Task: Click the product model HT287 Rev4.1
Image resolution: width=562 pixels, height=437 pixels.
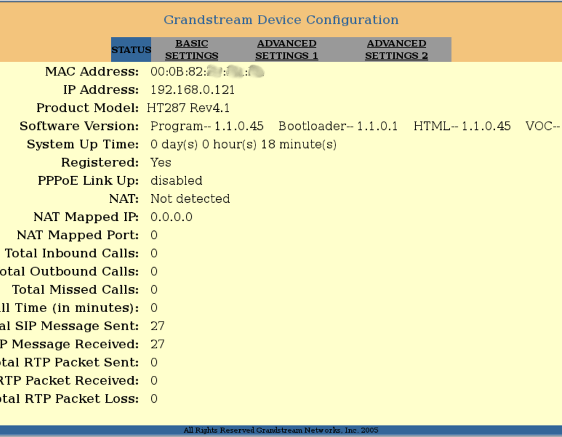Action: point(188,108)
